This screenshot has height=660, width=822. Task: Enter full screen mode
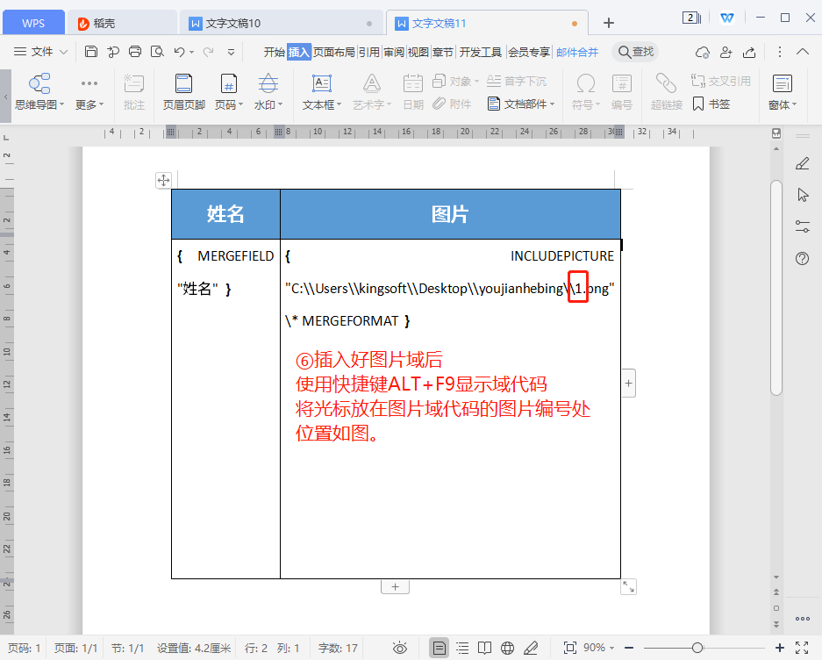point(802,648)
